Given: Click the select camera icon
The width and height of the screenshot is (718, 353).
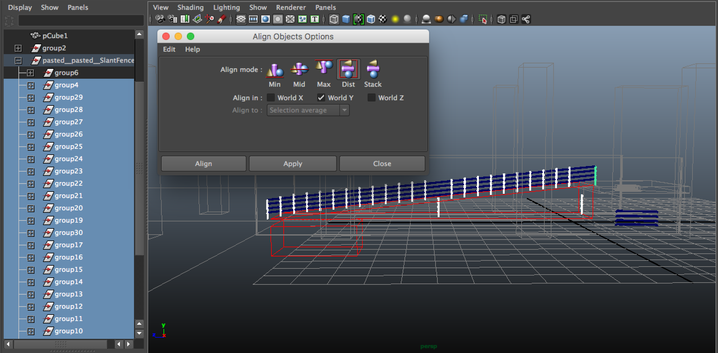Looking at the screenshot, I should [x=160, y=19].
